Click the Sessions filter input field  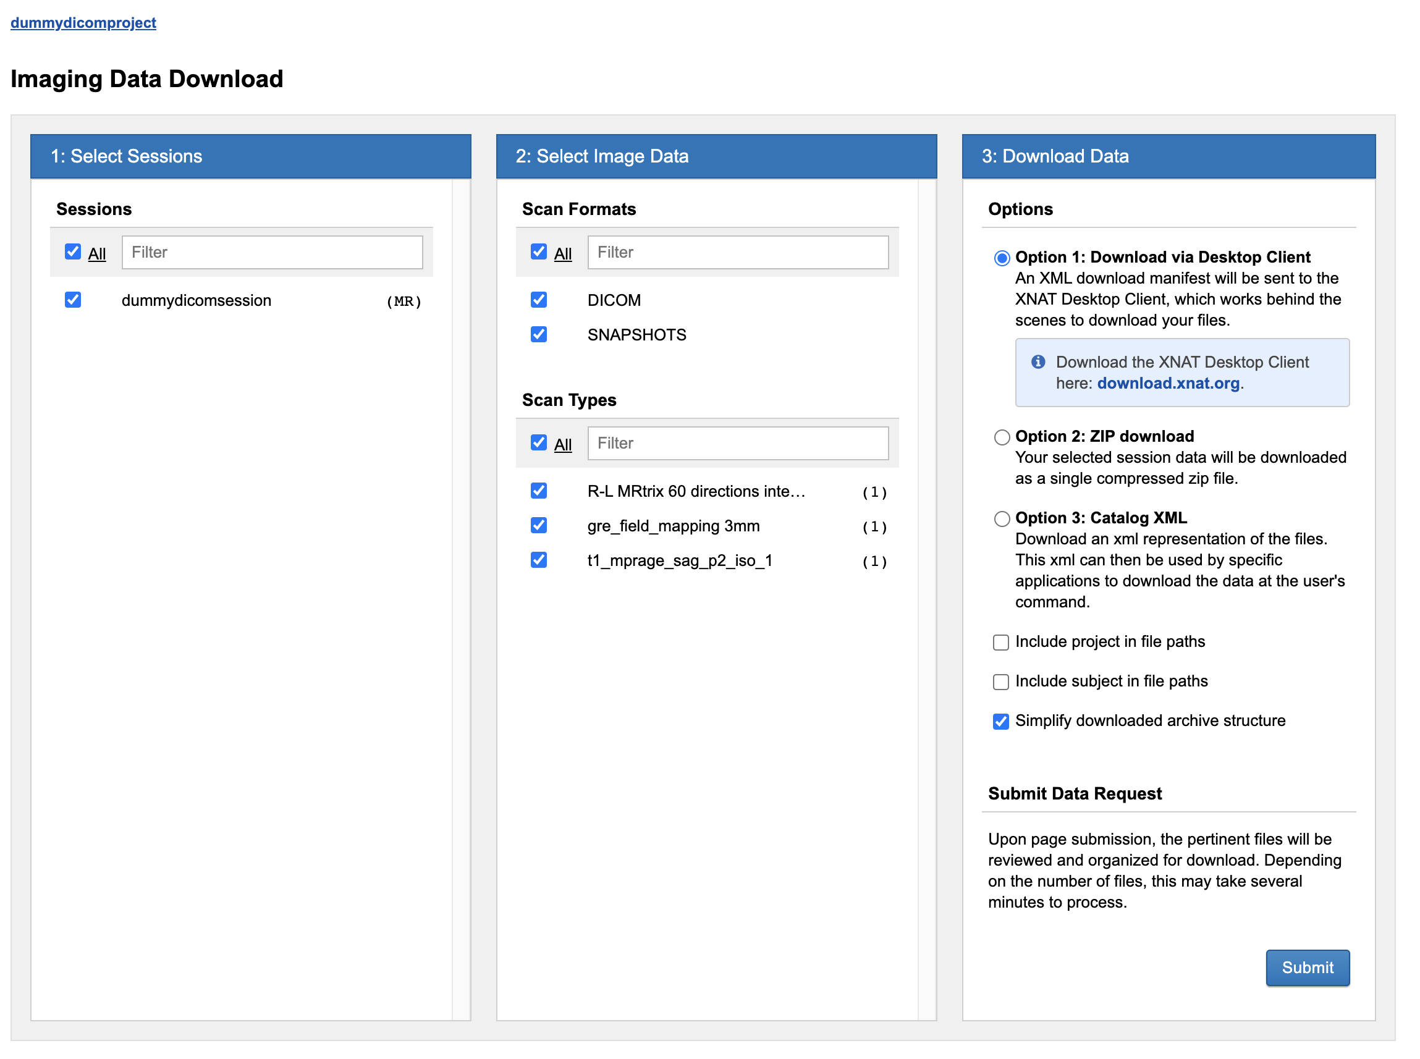pyautogui.click(x=272, y=253)
